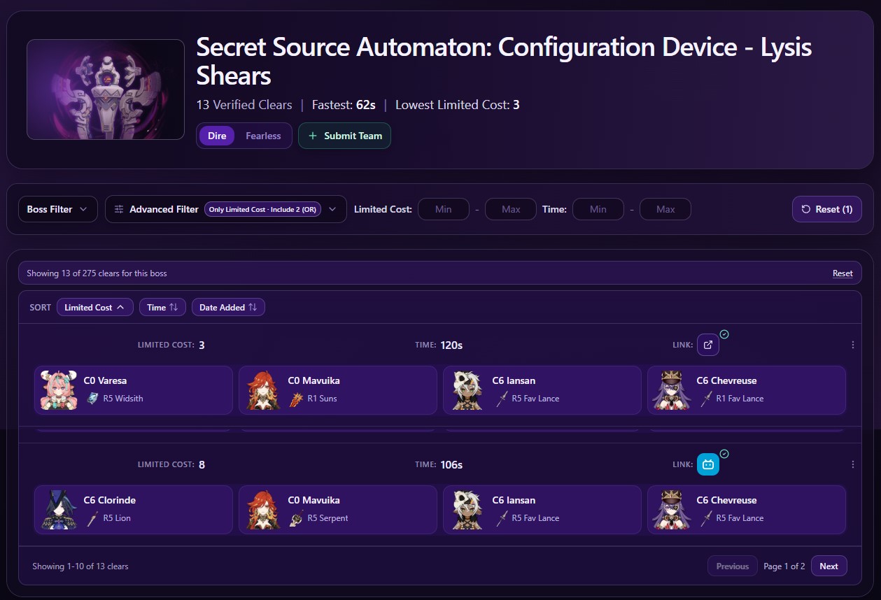This screenshot has width=881, height=600.
Task: Click the Mavuika portrait with R1 Suns
Action: (263, 390)
